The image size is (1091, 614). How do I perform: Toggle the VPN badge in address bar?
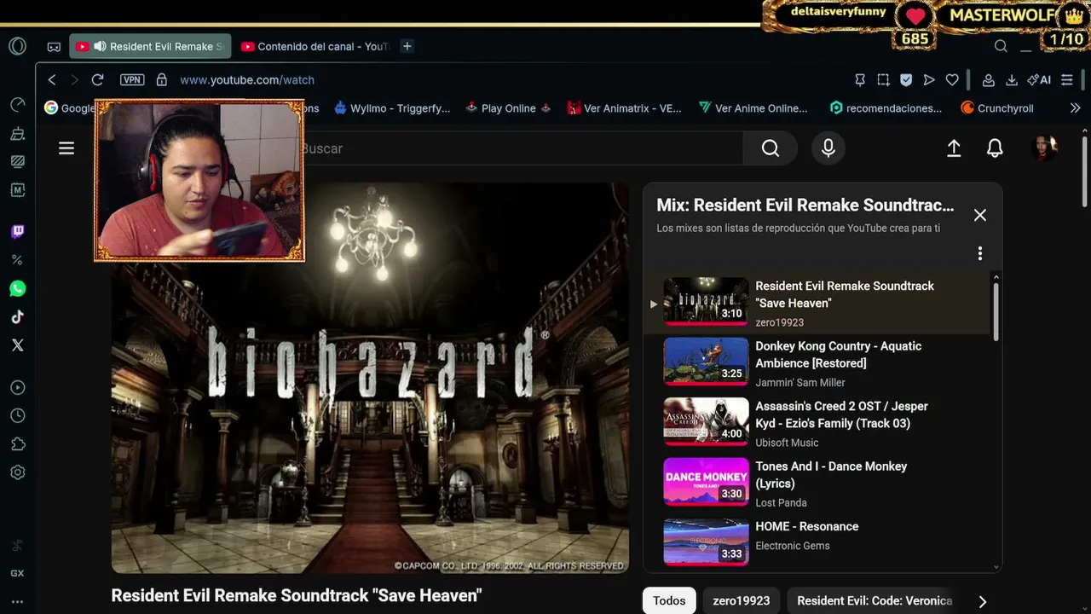(132, 79)
